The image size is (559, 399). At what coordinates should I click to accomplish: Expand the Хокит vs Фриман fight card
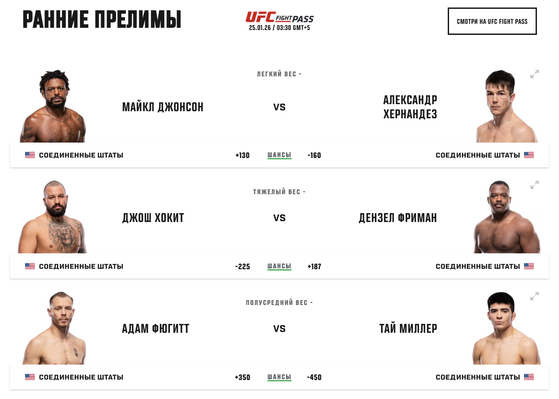534,185
